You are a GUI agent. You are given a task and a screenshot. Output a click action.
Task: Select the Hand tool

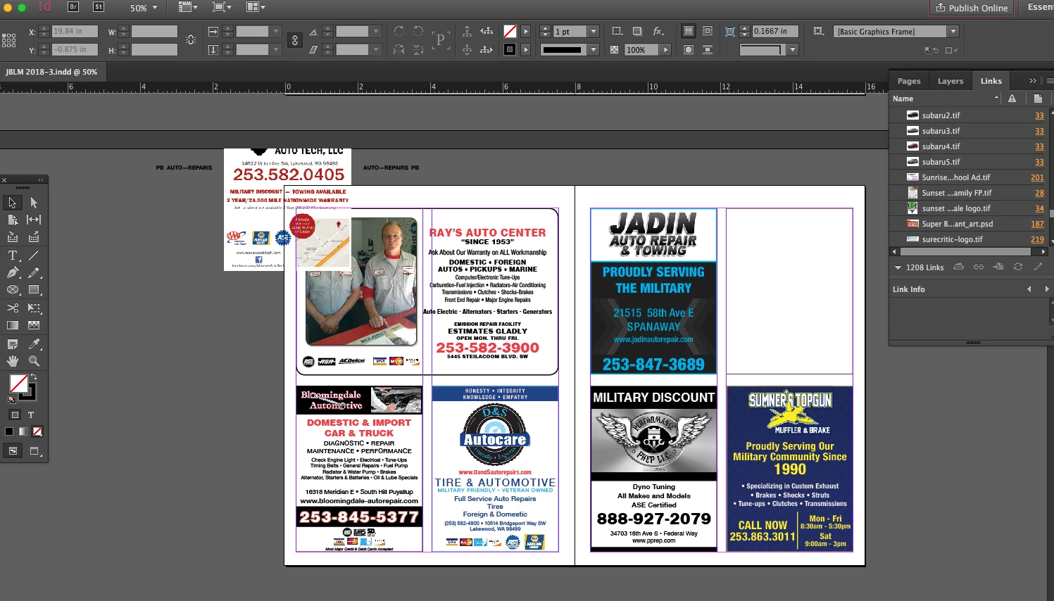[x=13, y=361]
